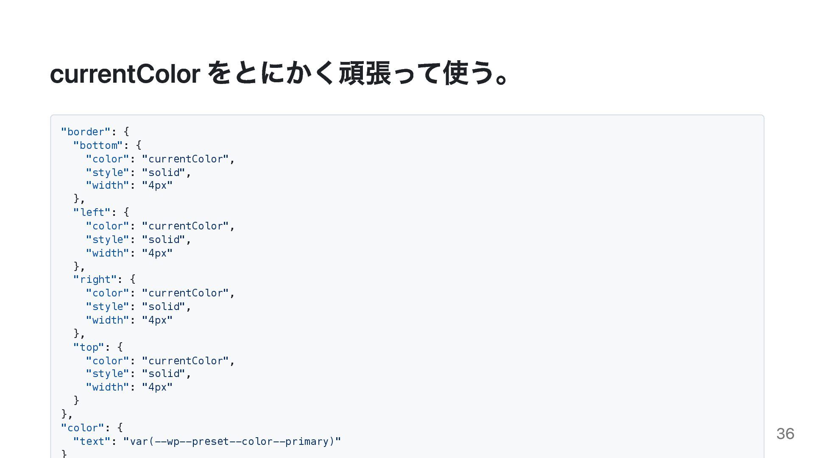This screenshot has width=814, height=458.
Task: Click "currentColor" value under the left section
Action: pyautogui.click(x=185, y=226)
